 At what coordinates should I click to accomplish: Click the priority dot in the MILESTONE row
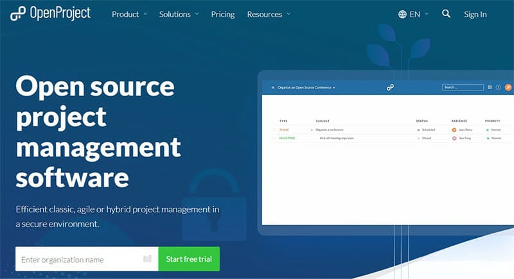point(488,139)
